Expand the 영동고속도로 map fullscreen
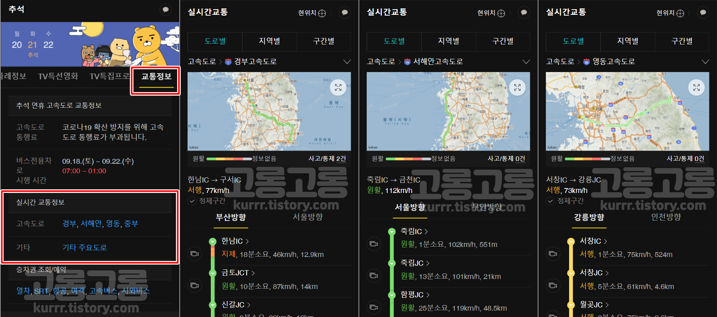Screen dimensions: 717x317 697,87
